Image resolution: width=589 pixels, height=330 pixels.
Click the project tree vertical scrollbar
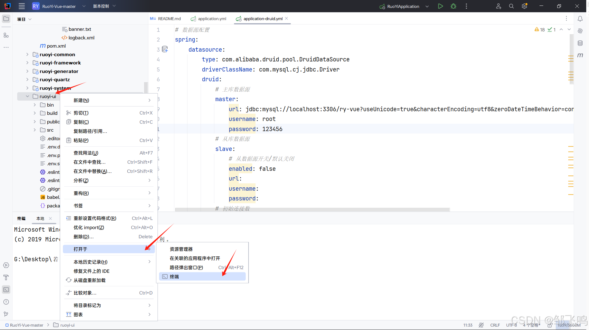146,88
